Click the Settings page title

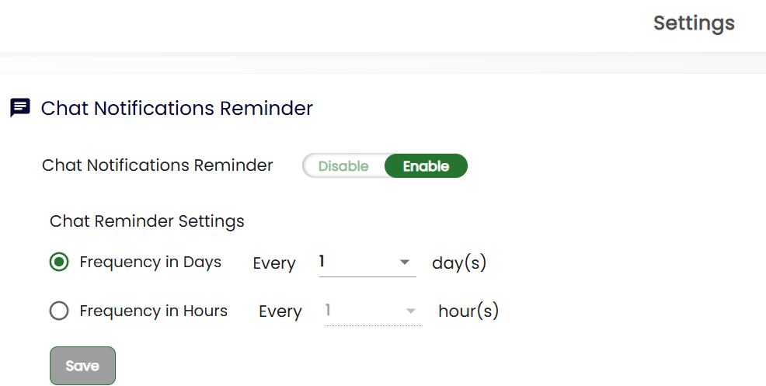point(694,23)
